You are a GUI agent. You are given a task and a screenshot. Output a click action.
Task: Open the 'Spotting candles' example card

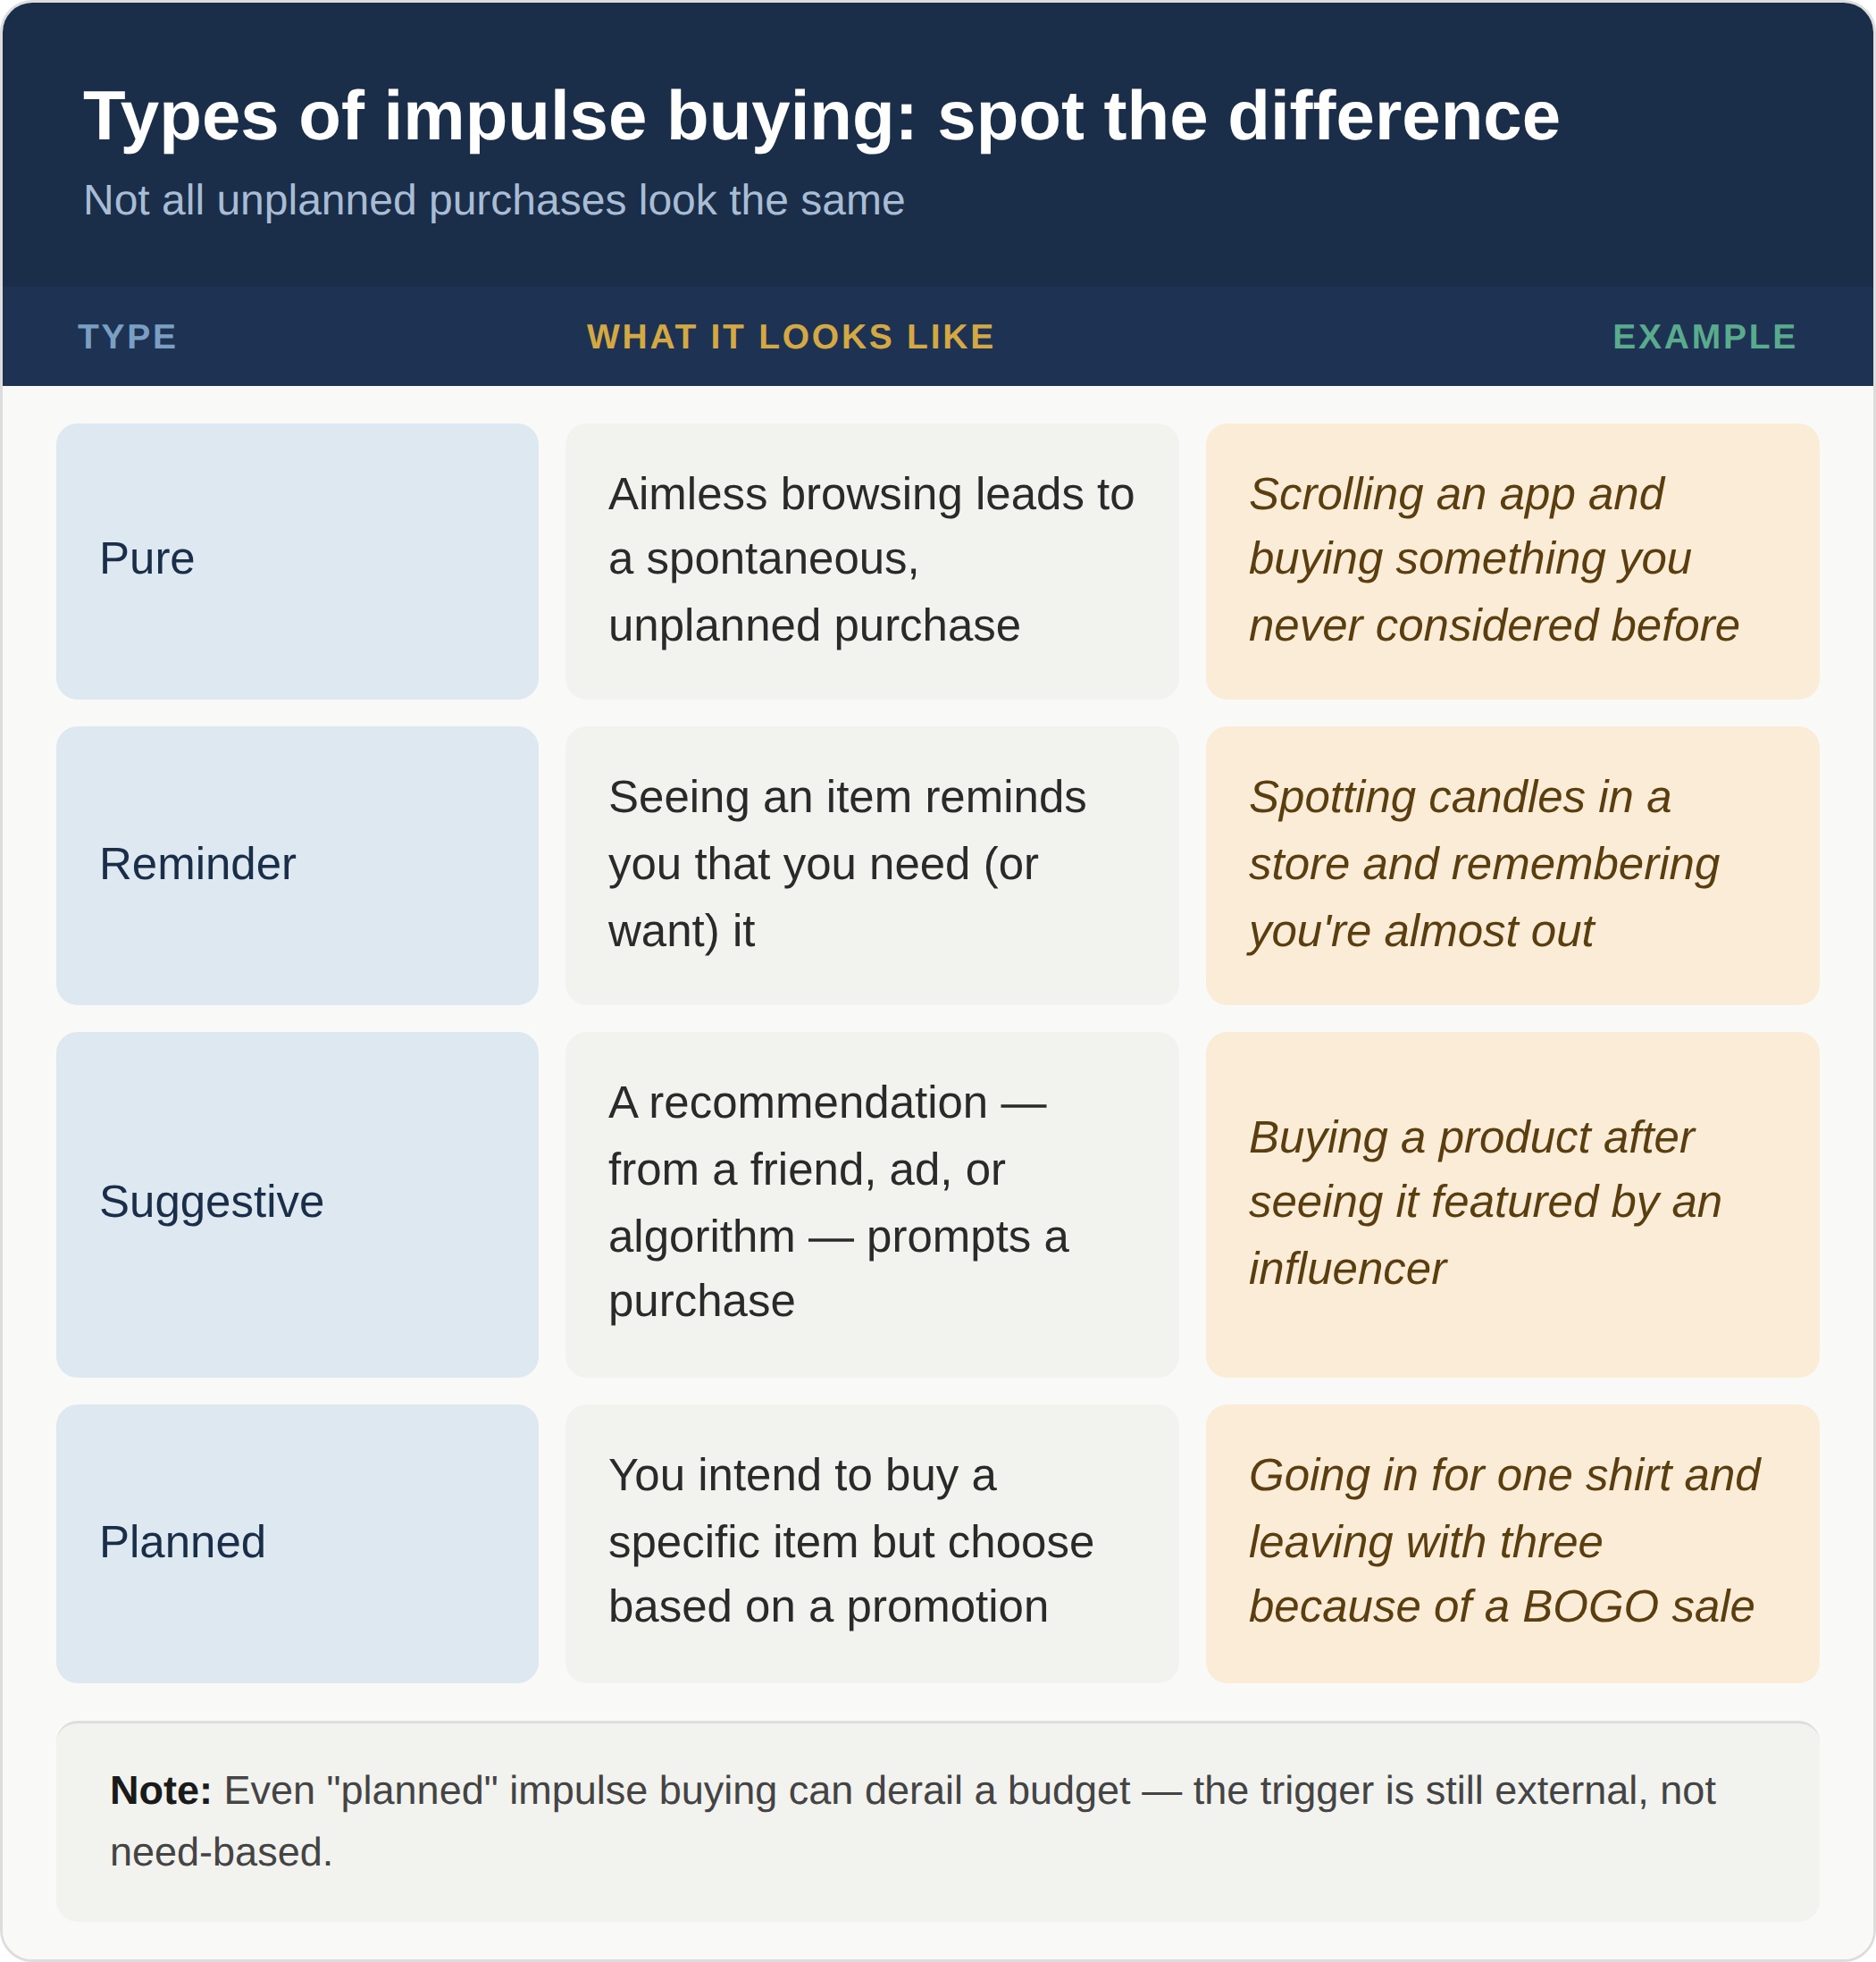pyautogui.click(x=1512, y=865)
